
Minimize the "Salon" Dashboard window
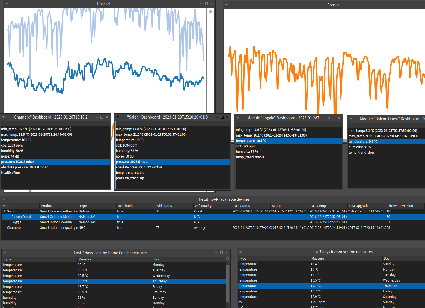(217, 117)
